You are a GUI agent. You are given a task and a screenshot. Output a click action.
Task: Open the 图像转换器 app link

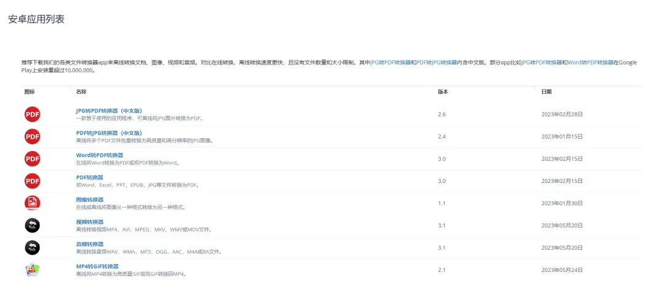[90, 200]
